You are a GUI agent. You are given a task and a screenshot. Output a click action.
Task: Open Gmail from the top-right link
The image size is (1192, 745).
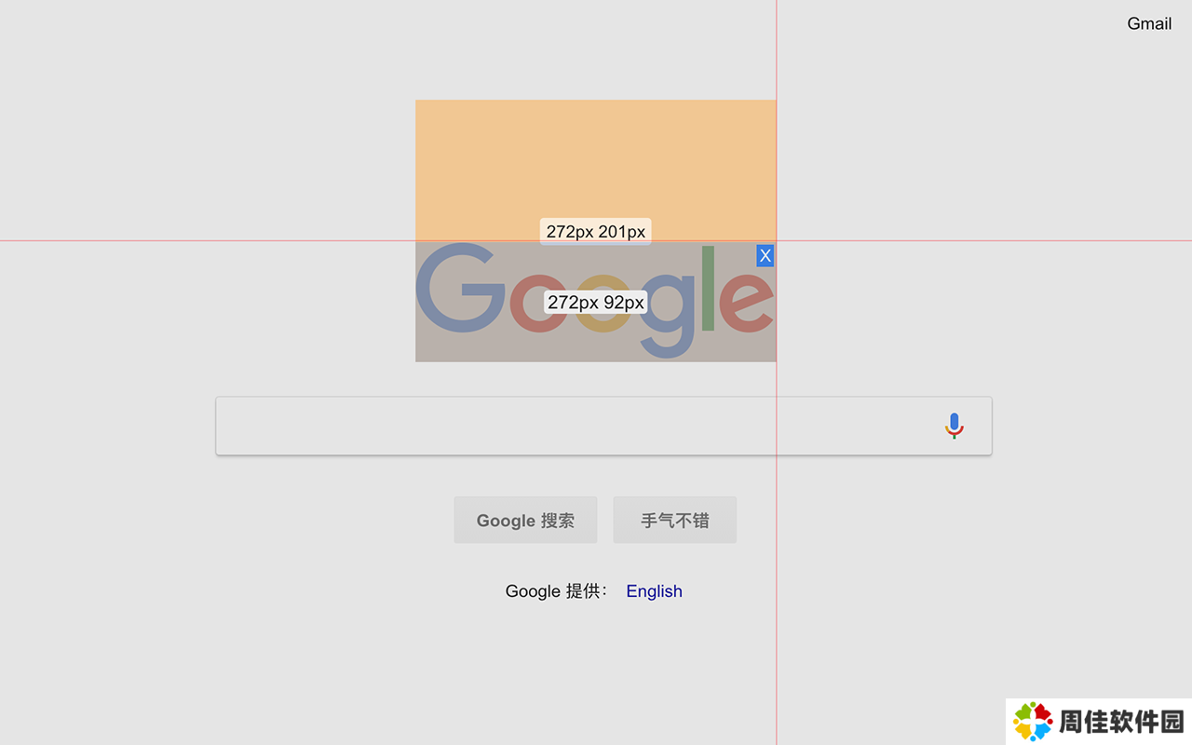(1149, 24)
